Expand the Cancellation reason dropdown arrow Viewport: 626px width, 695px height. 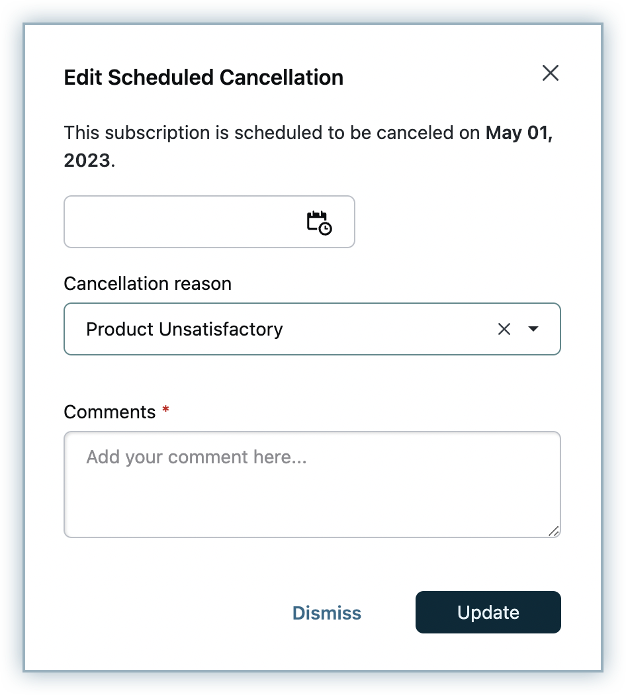coord(534,329)
